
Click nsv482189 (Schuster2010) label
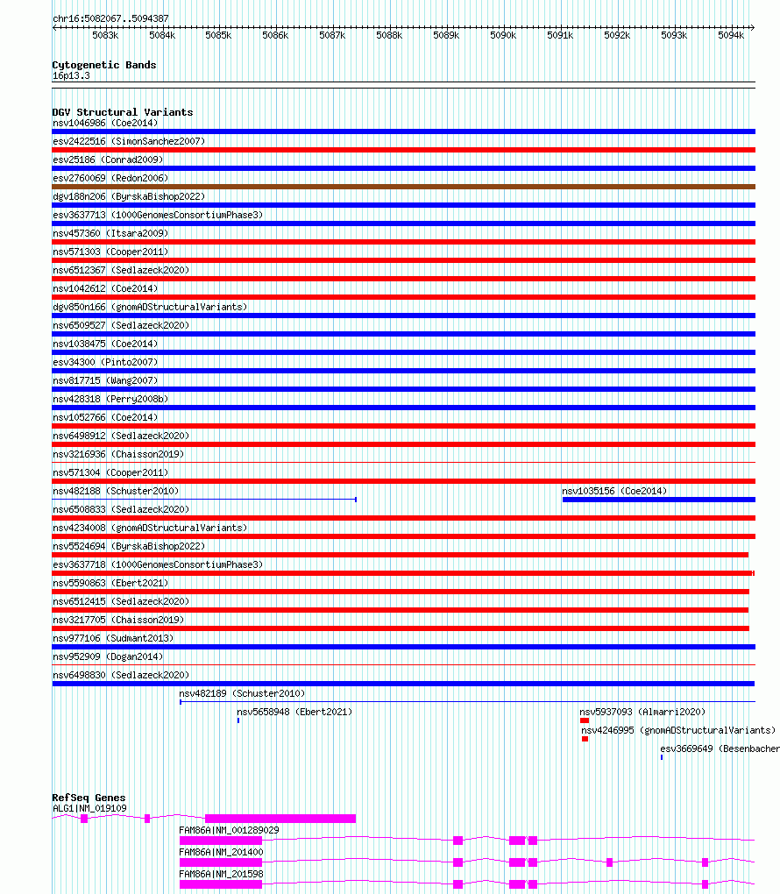[242, 693]
